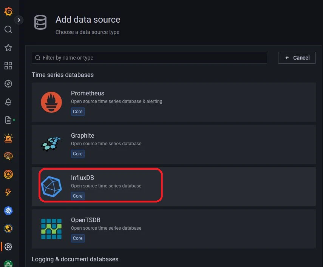The height and width of the screenshot is (267, 323).
Task: Click the Core badge under OpenTSDB
Action: (78, 238)
